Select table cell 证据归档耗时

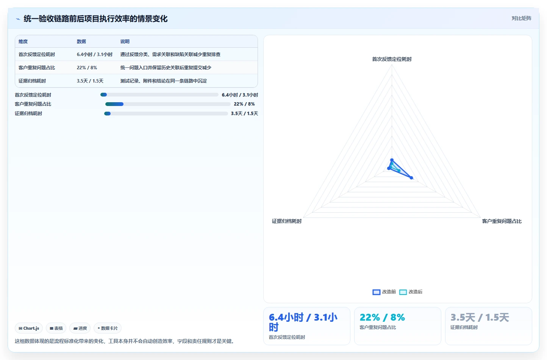point(32,81)
